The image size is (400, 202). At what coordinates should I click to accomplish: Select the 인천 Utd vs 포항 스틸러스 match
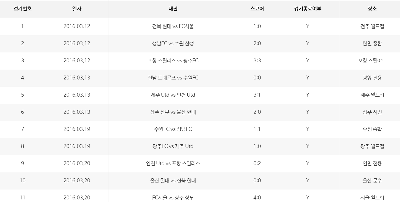[x=173, y=163]
